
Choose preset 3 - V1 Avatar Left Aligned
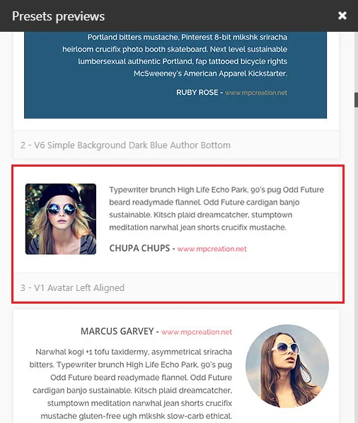click(72, 288)
